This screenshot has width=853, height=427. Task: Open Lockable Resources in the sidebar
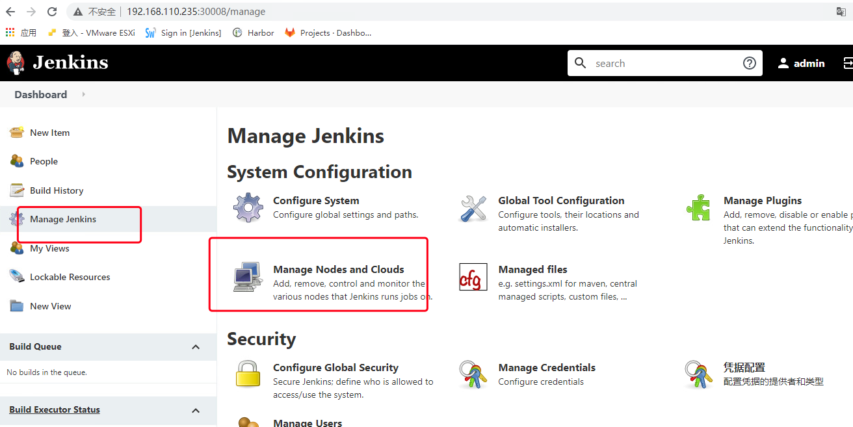click(70, 277)
